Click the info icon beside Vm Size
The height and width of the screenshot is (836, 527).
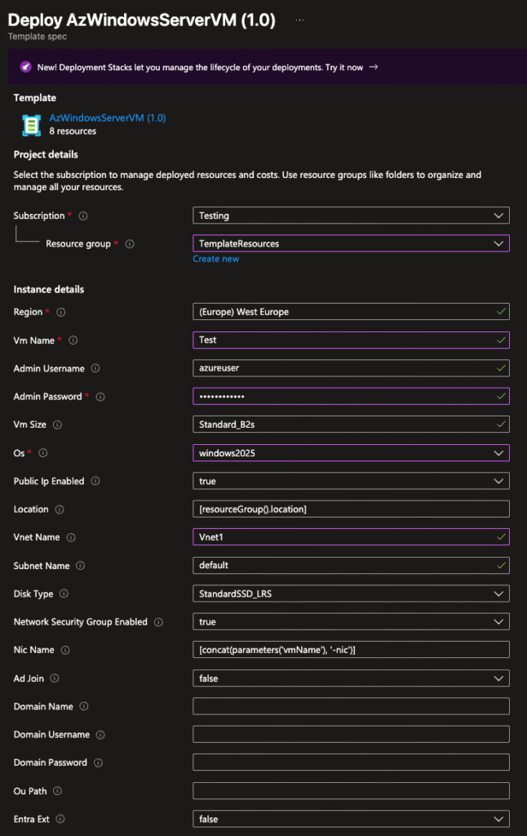(58, 425)
